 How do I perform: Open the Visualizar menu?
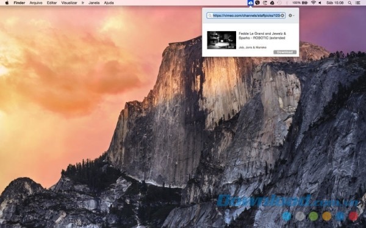pyautogui.click(x=69, y=3)
